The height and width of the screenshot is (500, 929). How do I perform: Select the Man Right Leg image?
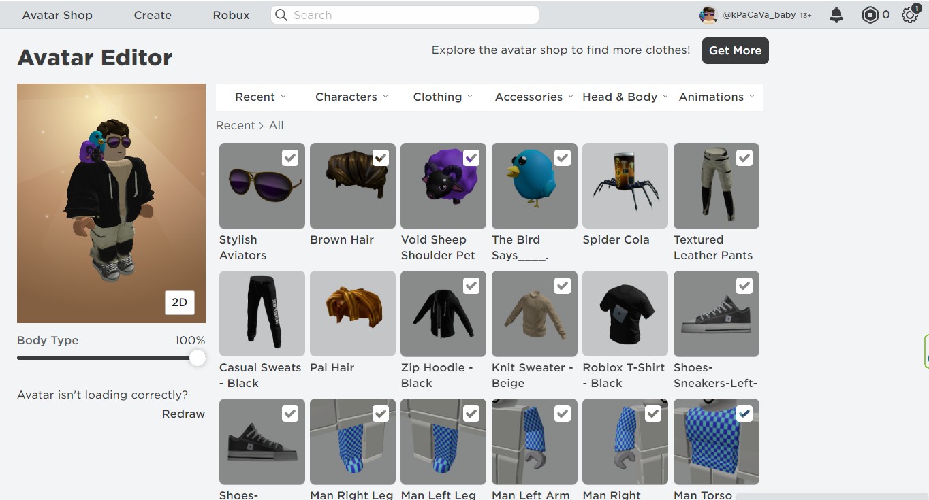353,441
